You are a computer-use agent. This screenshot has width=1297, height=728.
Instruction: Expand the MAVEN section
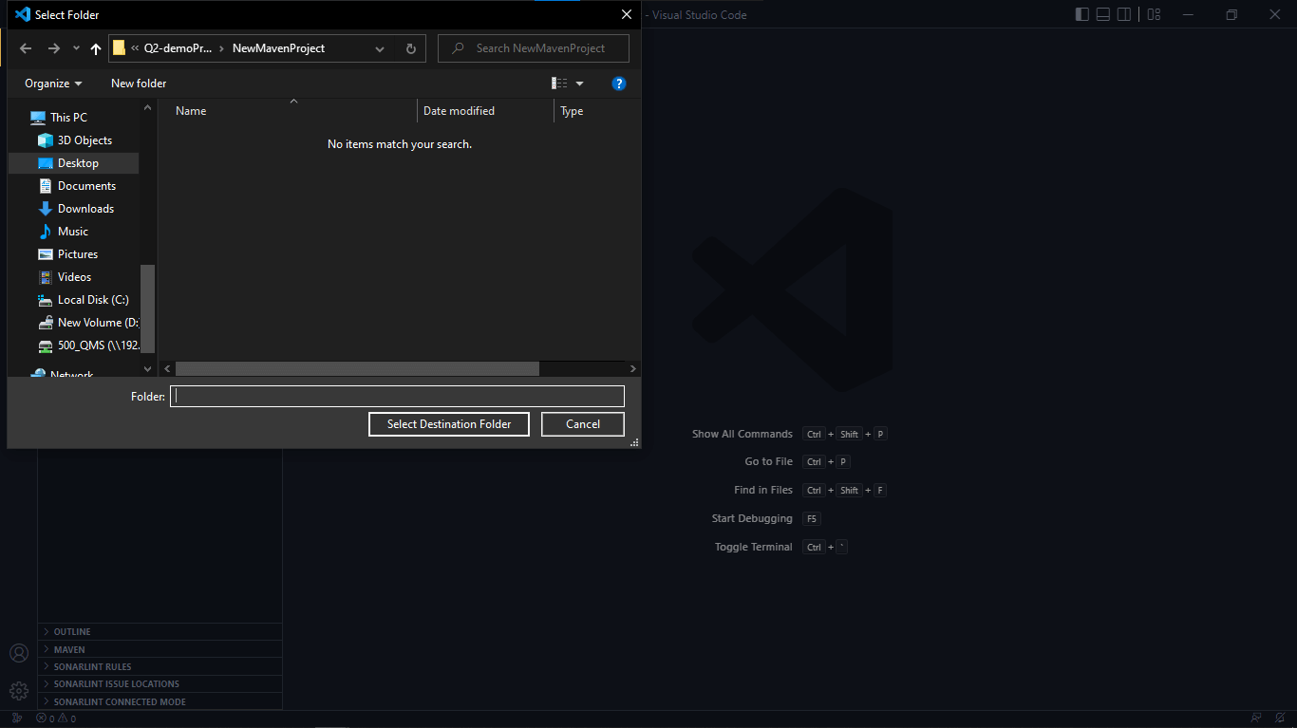tap(69, 650)
